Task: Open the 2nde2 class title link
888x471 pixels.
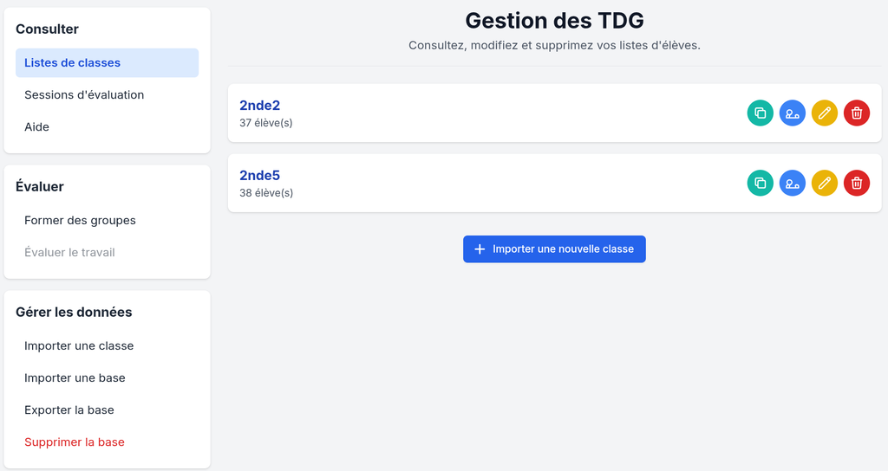Action: (x=259, y=106)
